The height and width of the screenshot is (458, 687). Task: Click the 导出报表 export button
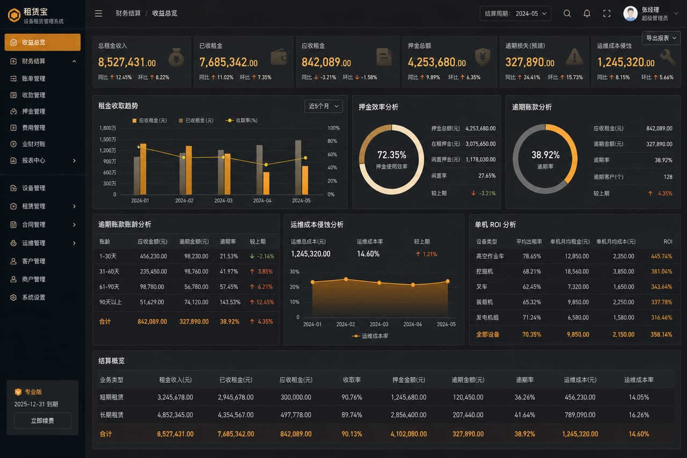[x=661, y=38]
